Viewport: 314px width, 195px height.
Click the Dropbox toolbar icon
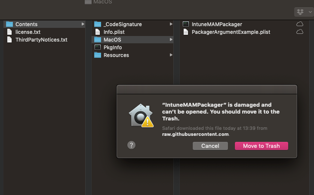pyautogui.click(x=300, y=12)
